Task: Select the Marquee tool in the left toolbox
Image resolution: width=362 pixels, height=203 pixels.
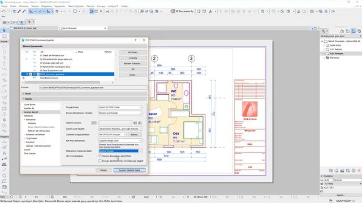Action: pyautogui.click(x=5, y=36)
